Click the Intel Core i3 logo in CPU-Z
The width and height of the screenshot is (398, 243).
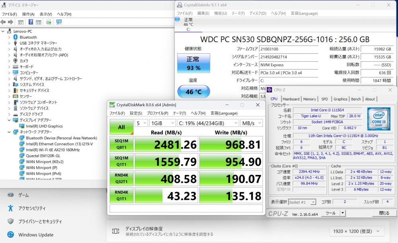click(x=378, y=116)
